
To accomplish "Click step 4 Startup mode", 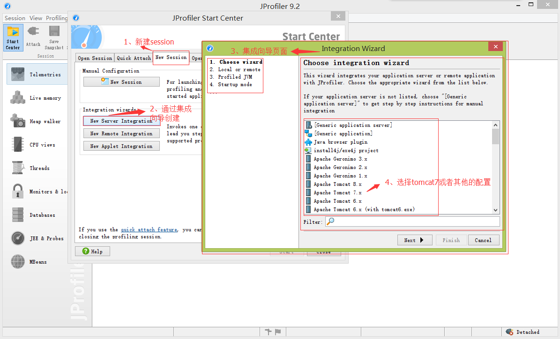I will (x=231, y=85).
